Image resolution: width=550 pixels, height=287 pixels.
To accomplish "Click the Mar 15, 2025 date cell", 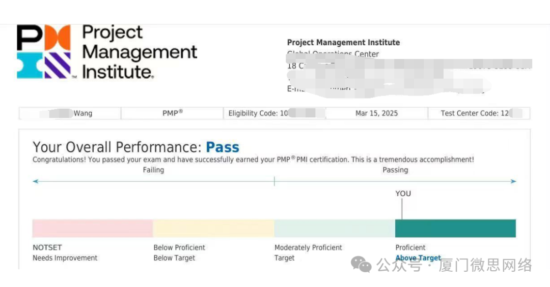I will click(377, 113).
